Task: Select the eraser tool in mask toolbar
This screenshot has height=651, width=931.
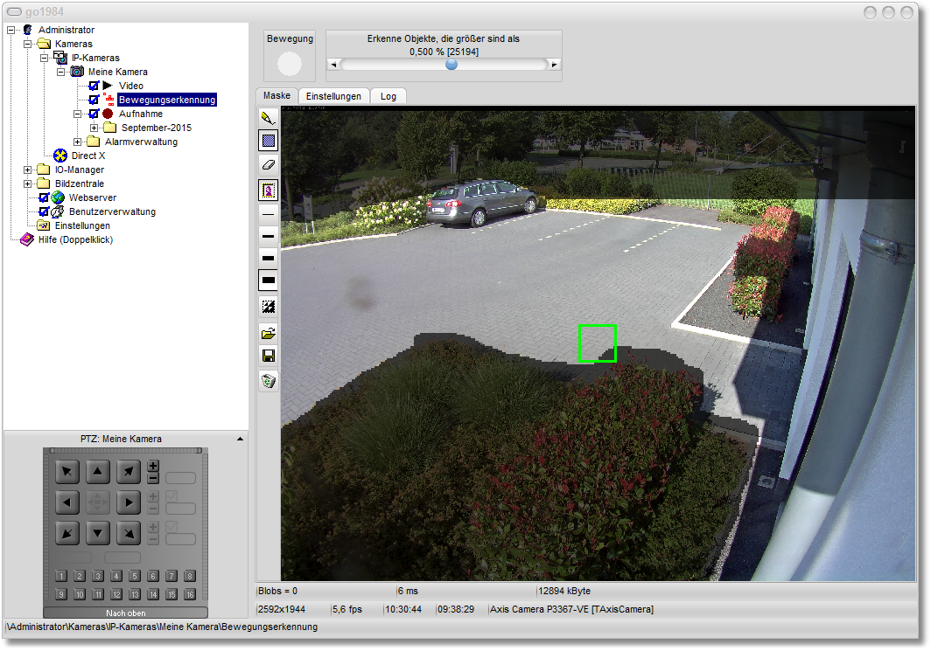Action: [269, 164]
